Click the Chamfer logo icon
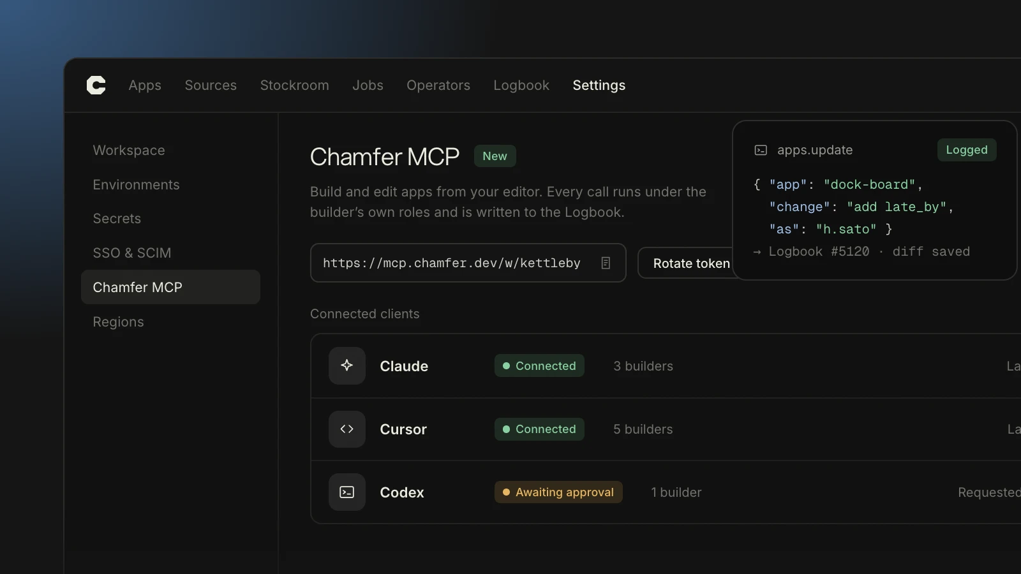The width and height of the screenshot is (1021, 574). (x=96, y=85)
